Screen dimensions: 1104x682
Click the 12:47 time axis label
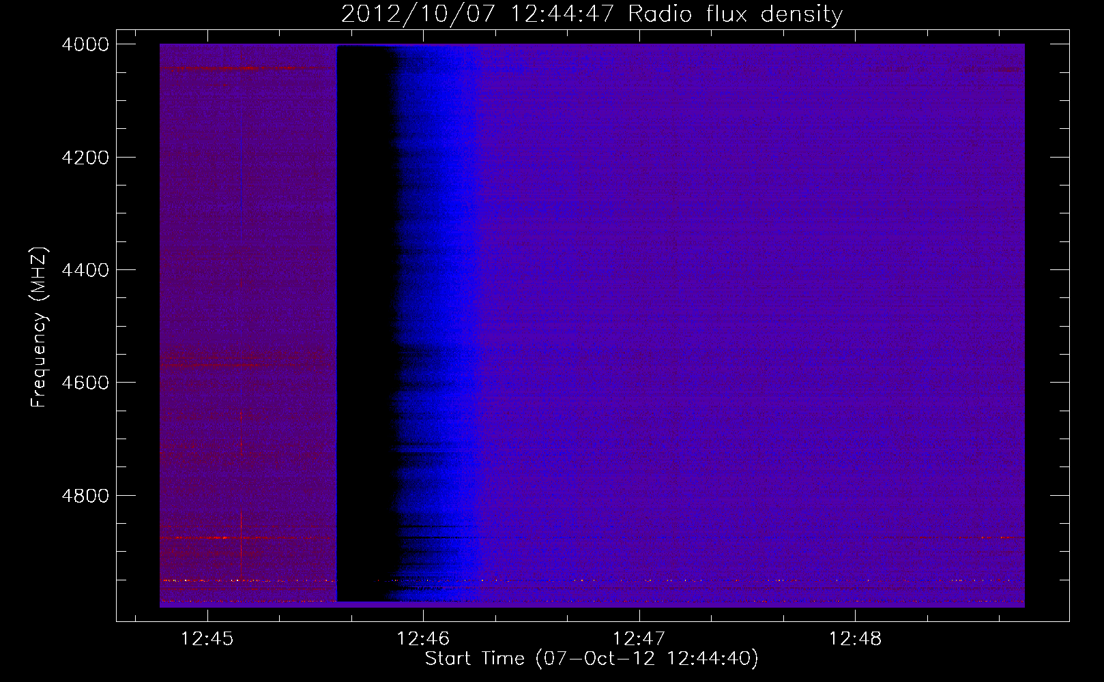tap(639, 639)
